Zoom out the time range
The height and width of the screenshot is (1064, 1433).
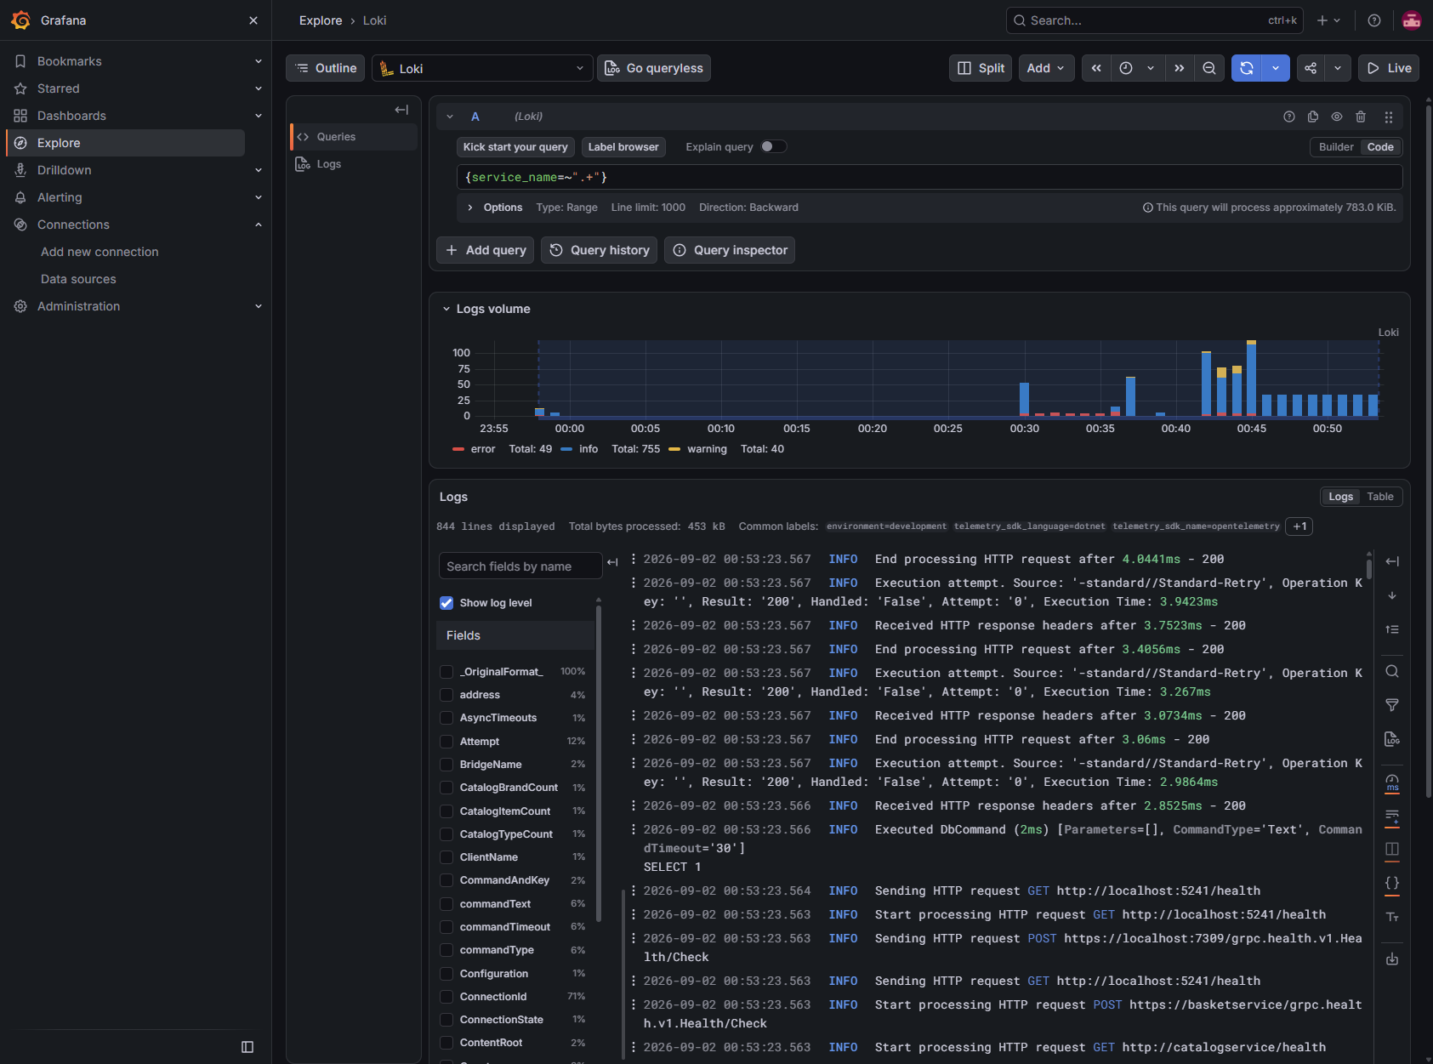coord(1209,68)
